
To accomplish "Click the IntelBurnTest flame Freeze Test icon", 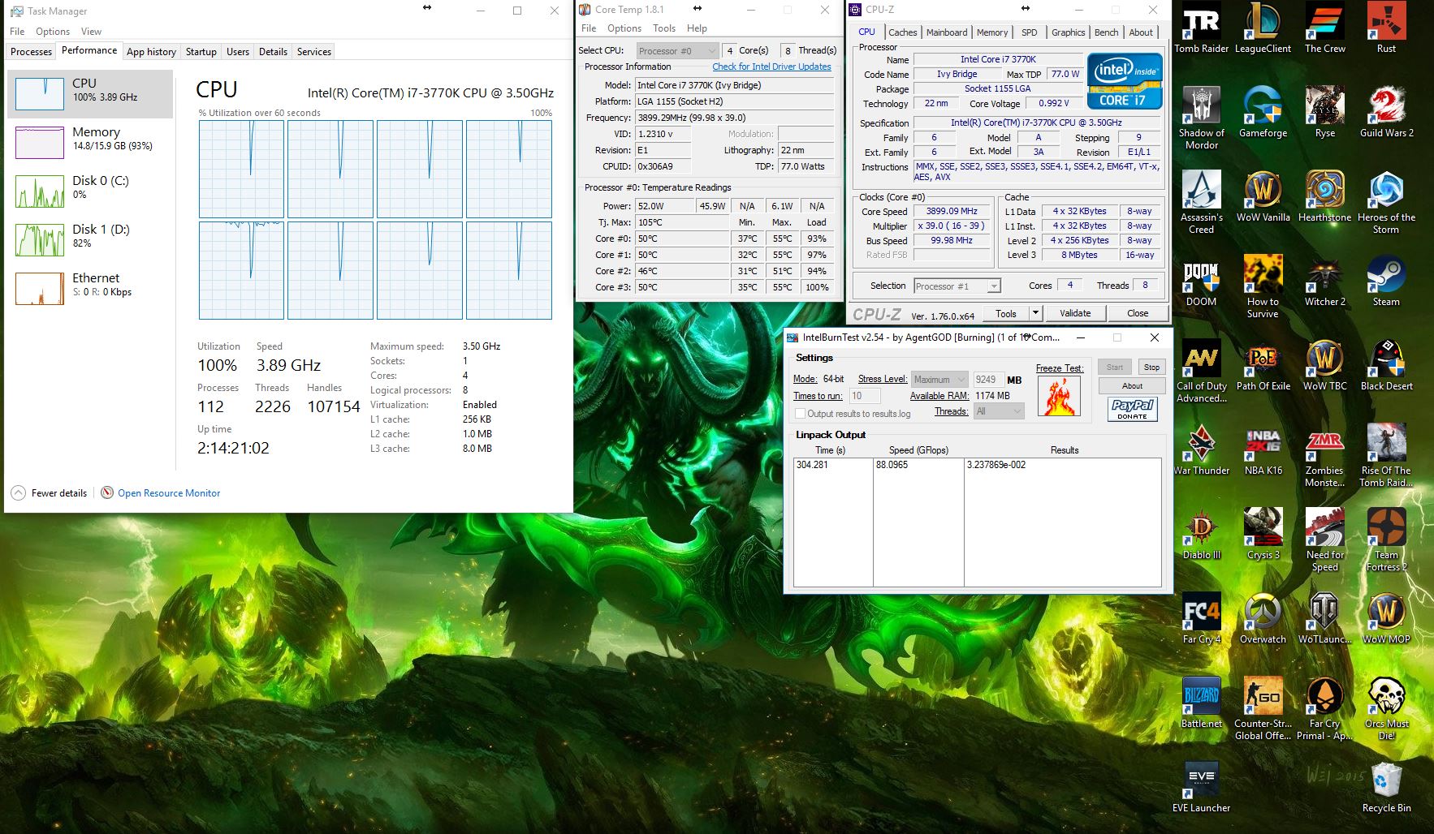I will pyautogui.click(x=1059, y=396).
